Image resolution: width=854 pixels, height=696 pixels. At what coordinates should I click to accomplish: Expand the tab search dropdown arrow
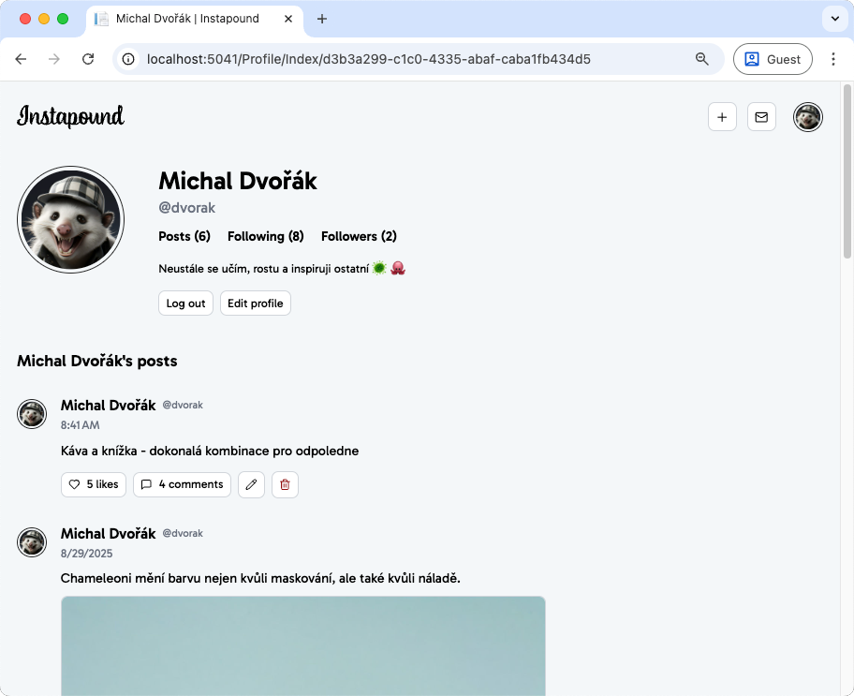834,19
